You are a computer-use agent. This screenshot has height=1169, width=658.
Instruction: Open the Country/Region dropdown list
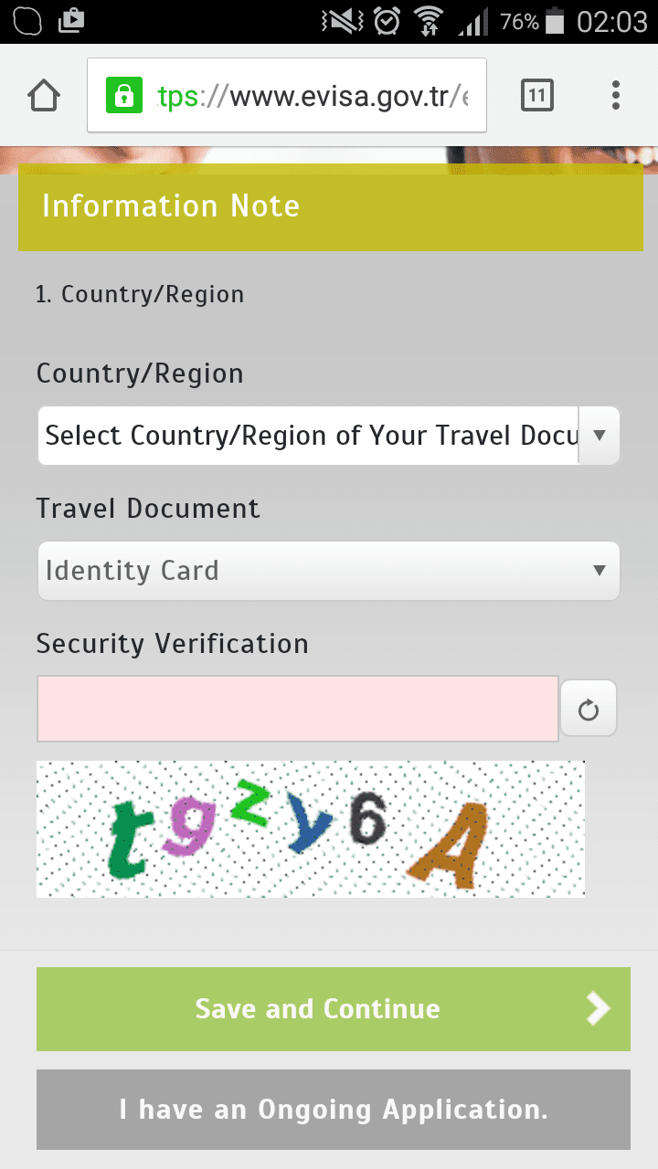(311, 436)
